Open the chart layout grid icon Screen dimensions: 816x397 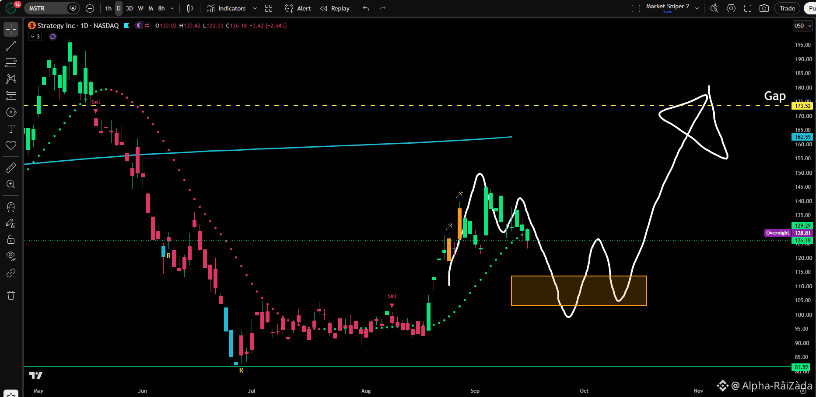(x=269, y=8)
